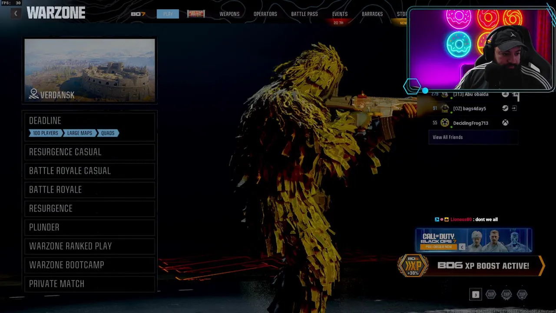Select the Battle Royale playlist
The image size is (556, 313).
click(89, 190)
